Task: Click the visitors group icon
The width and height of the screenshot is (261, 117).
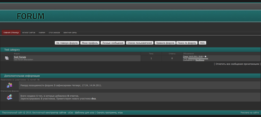Action: click(9, 85)
